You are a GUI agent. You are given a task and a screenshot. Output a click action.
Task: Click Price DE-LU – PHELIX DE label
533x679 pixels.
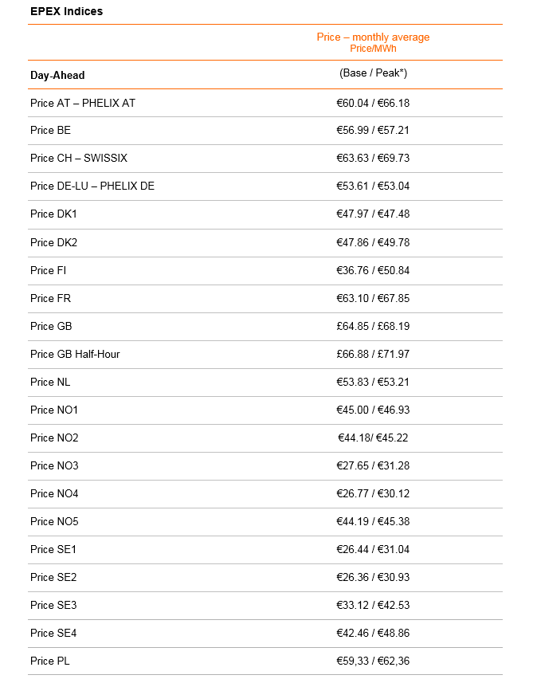click(x=92, y=186)
